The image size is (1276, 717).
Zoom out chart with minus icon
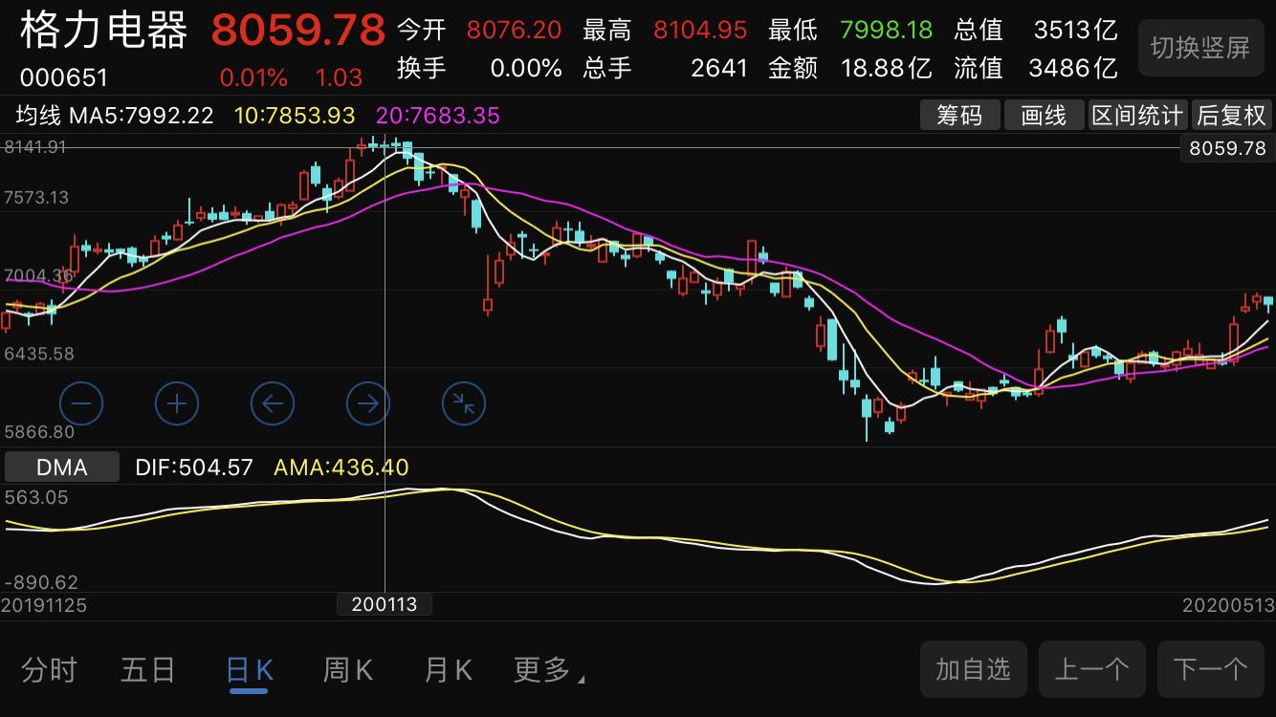click(x=81, y=403)
